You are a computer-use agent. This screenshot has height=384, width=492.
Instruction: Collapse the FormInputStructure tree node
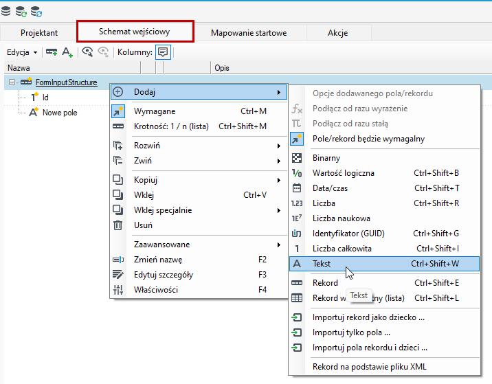(x=12, y=82)
